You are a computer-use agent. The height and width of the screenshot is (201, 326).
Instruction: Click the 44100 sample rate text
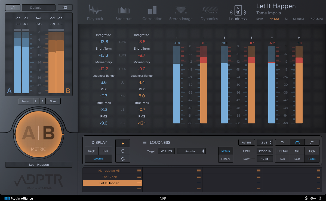[274, 19]
